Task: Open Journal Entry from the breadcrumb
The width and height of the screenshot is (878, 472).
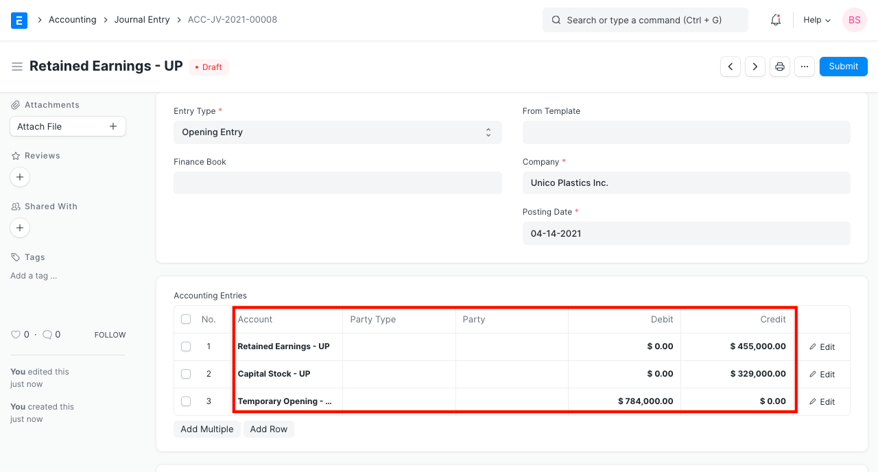Action: pos(142,19)
